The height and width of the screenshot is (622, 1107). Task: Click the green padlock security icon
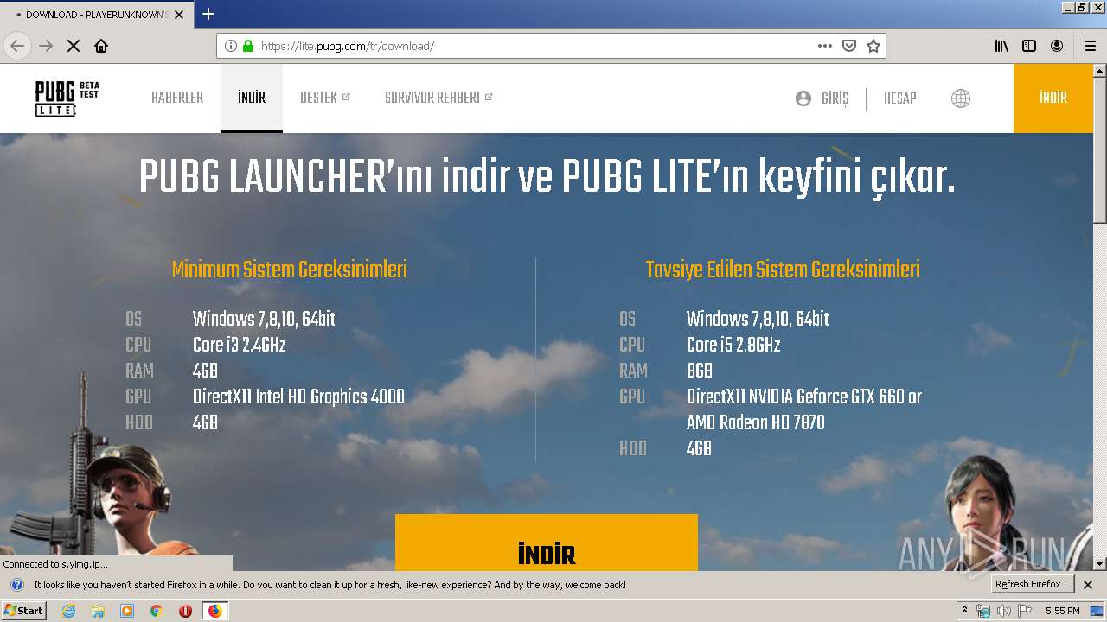248,46
